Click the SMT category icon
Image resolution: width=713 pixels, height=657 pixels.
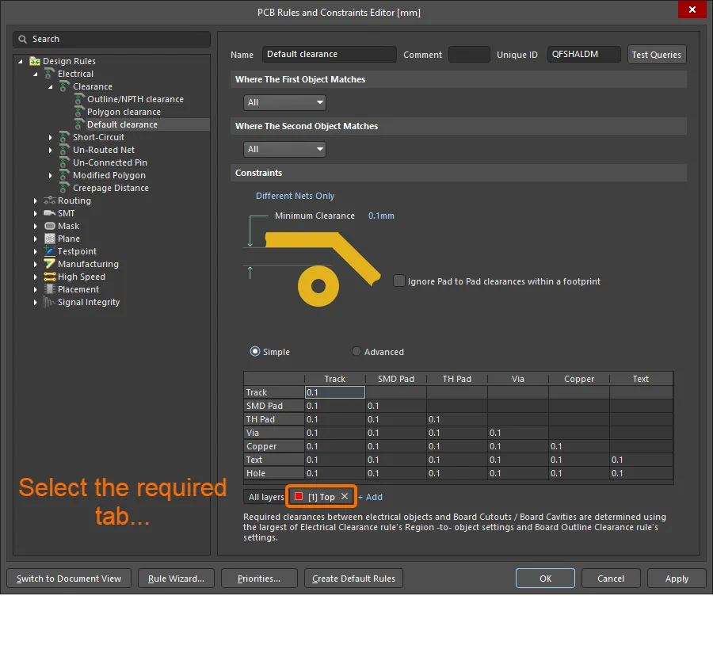pyautogui.click(x=50, y=213)
